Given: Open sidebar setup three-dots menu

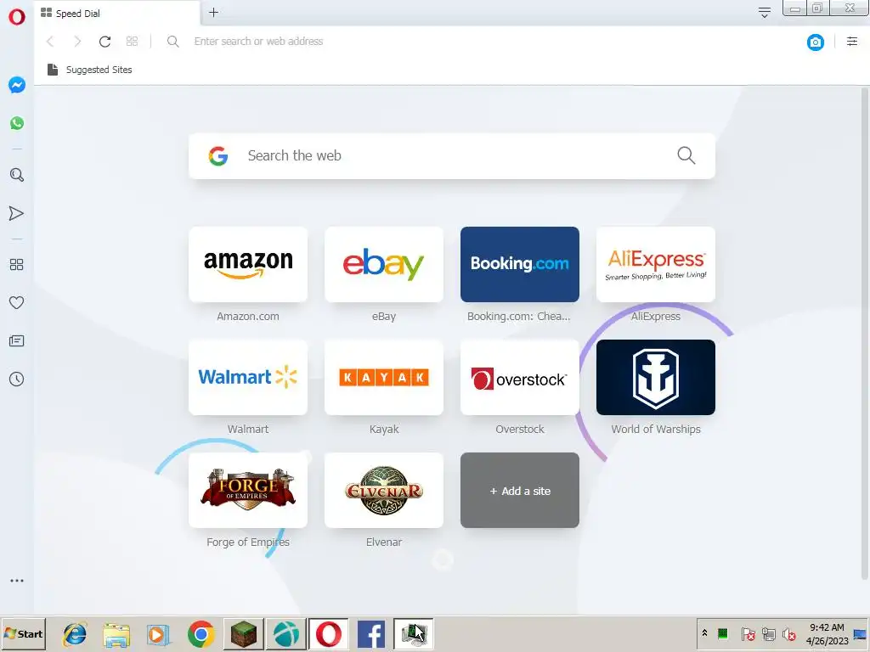Looking at the screenshot, I should [x=17, y=581].
